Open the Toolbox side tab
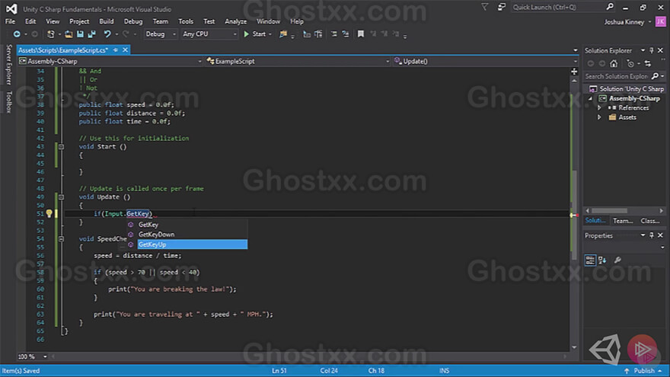 pyautogui.click(x=9, y=102)
